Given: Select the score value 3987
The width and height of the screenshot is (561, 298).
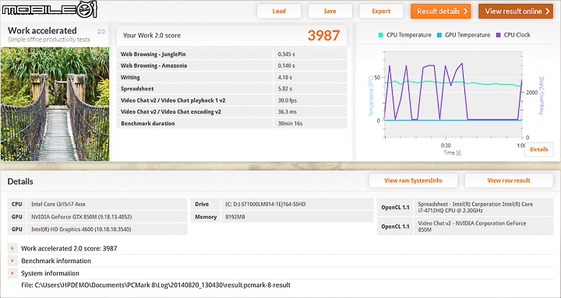Looking at the screenshot, I should coord(323,35).
